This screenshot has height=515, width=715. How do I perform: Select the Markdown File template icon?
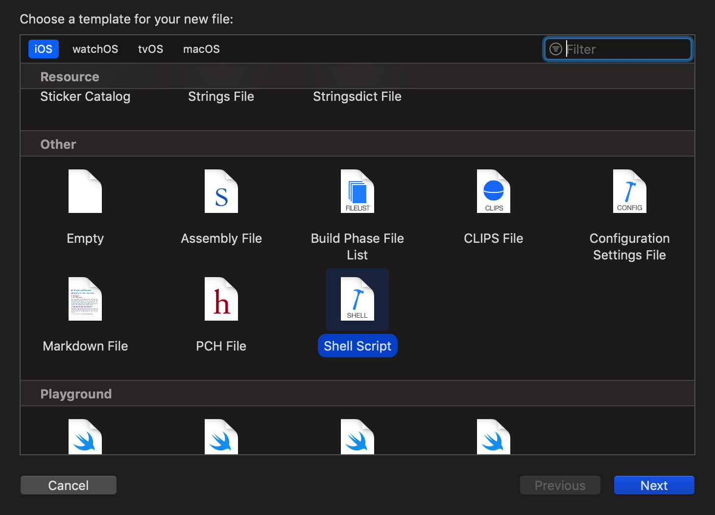[85, 299]
